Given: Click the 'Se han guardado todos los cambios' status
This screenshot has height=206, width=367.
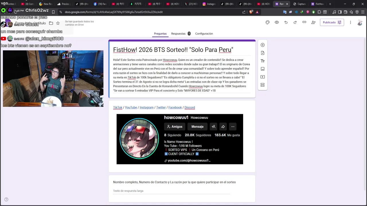Looking at the screenshot, I should (x=79, y=23).
